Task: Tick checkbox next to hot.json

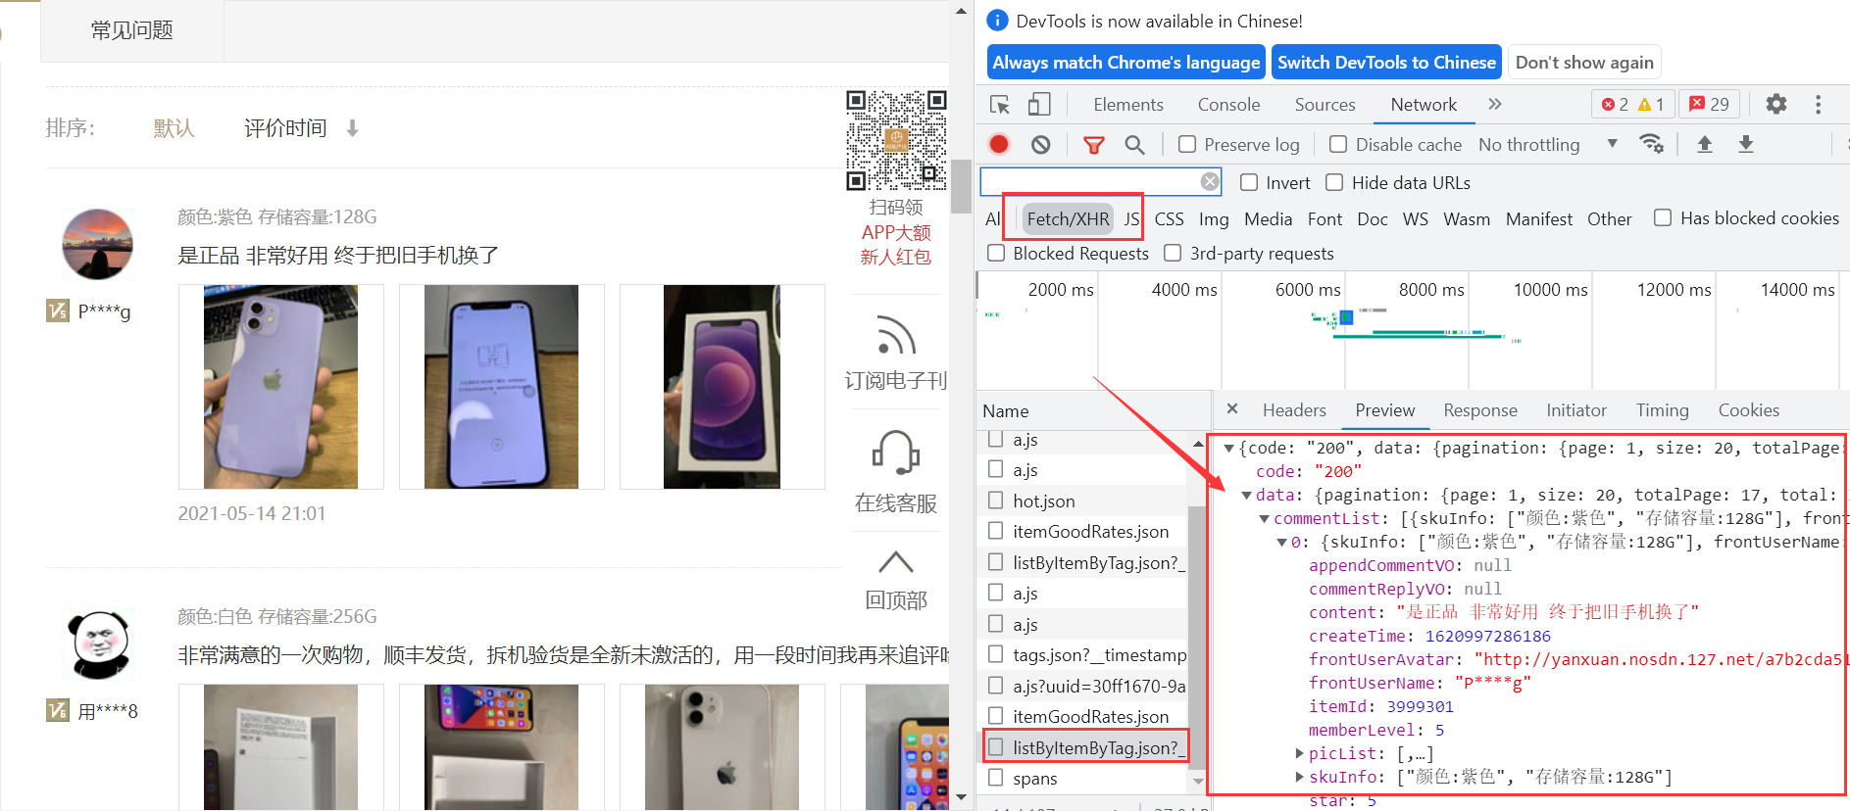Action: 996,501
